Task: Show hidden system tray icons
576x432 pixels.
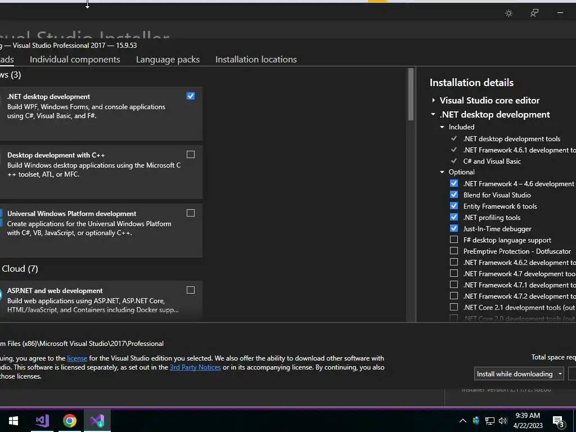Action: (x=463, y=421)
